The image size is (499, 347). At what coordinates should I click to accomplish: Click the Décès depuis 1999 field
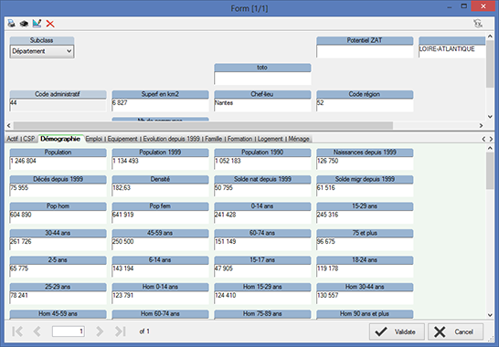click(x=58, y=190)
